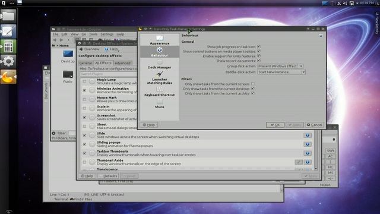The width and height of the screenshot is (380, 214).
Task: Click Overview in System Settings toolbar
Action: pyautogui.click(x=89, y=49)
